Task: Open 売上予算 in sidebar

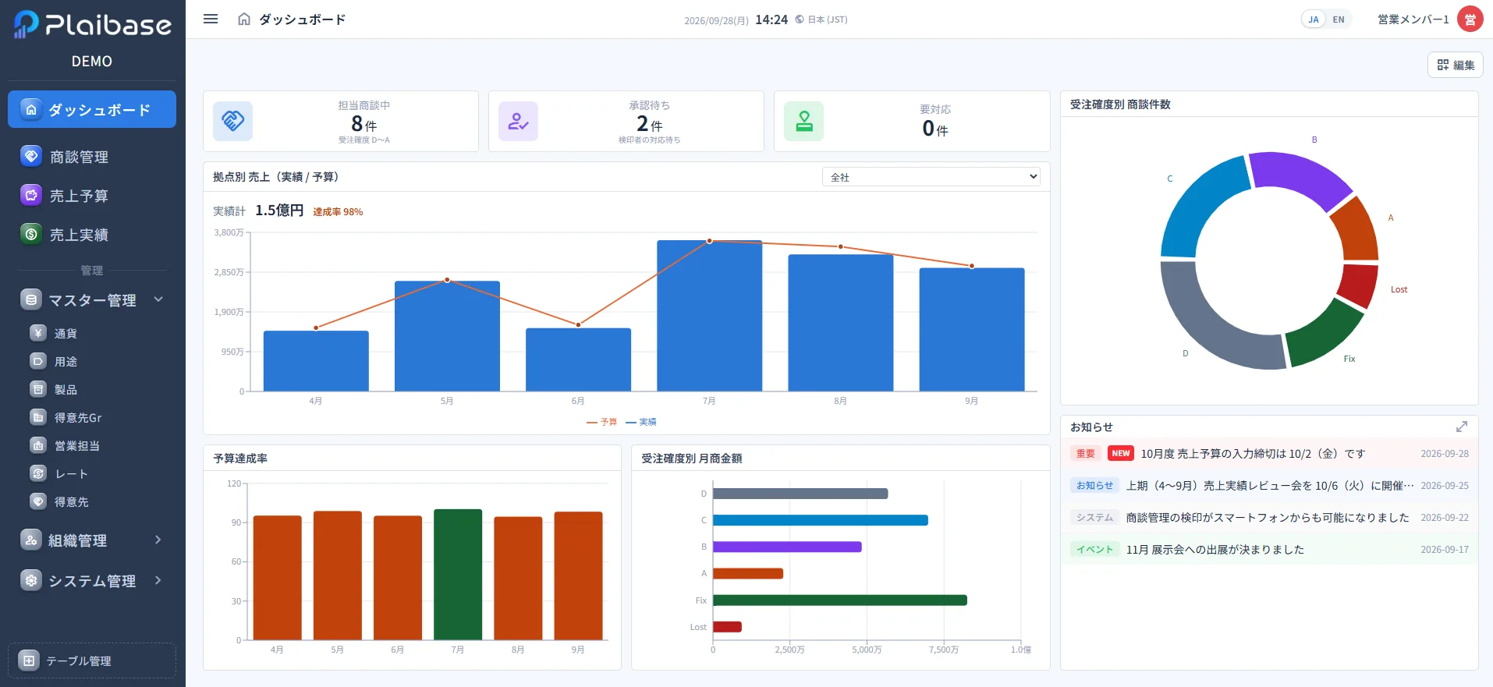Action: tap(92, 196)
